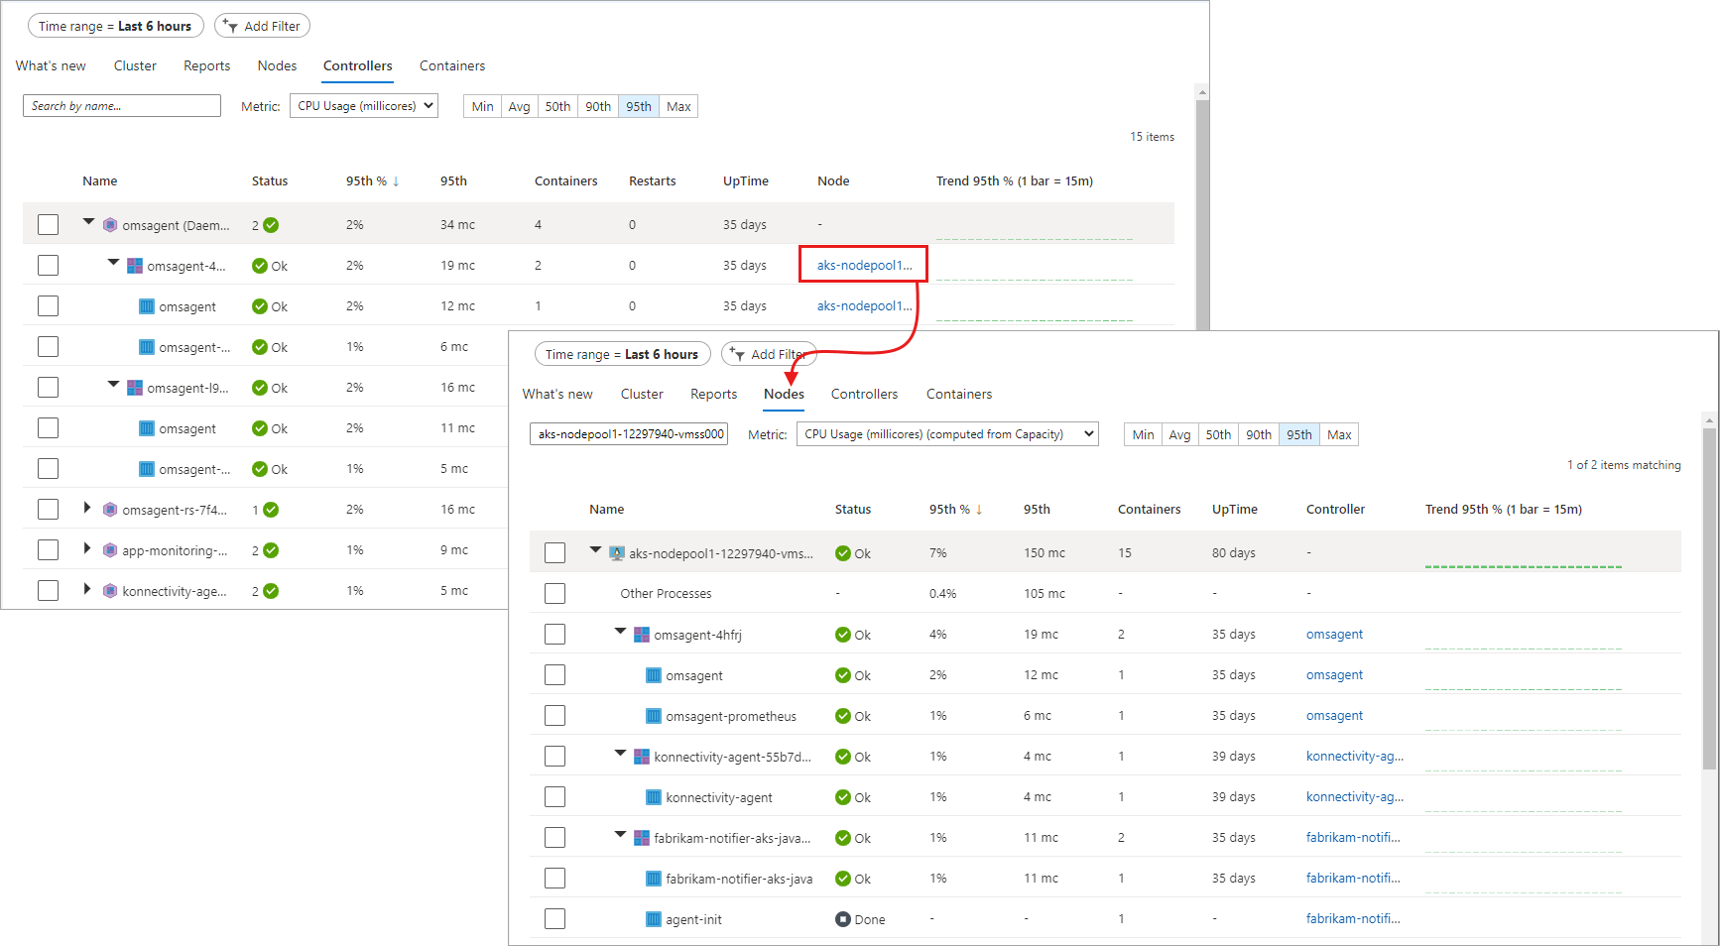This screenshot has width=1720, height=946.
Task: Switch to the Containers tab in top panel
Action: 451,66
